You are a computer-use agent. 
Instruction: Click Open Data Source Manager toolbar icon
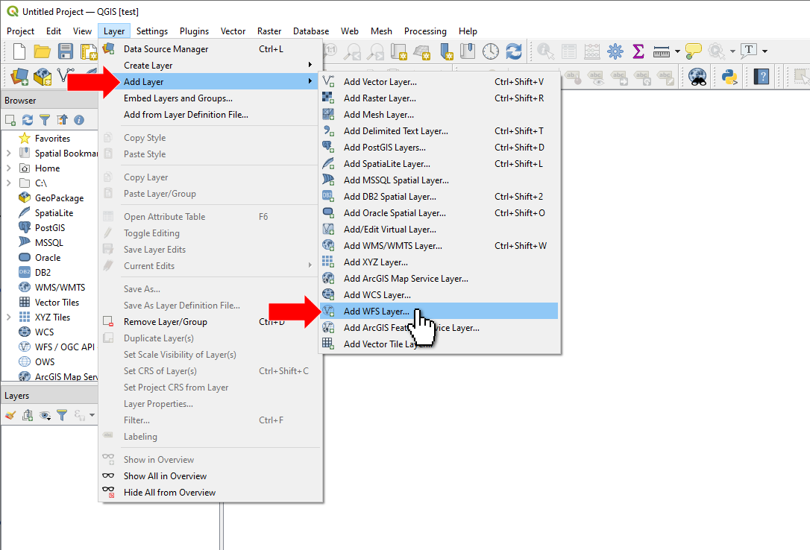[x=19, y=77]
